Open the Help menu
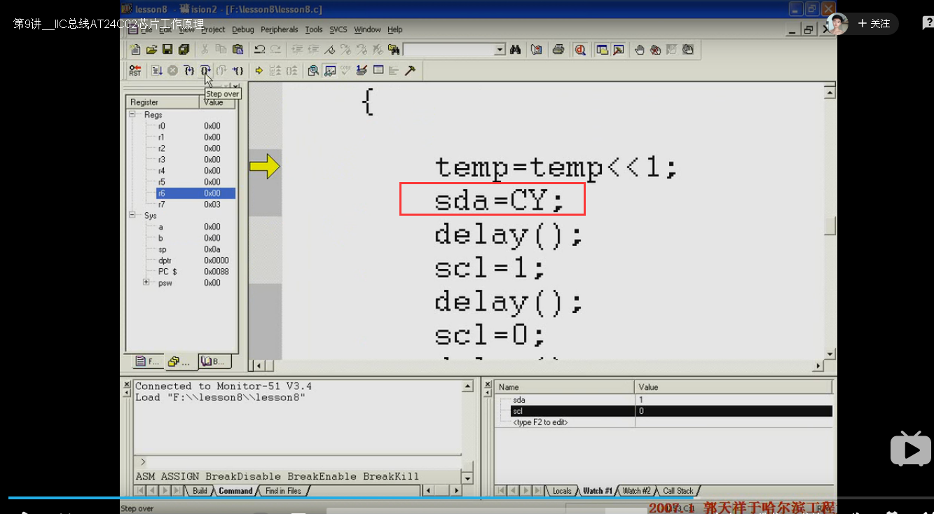Image resolution: width=934 pixels, height=514 pixels. 395,29
